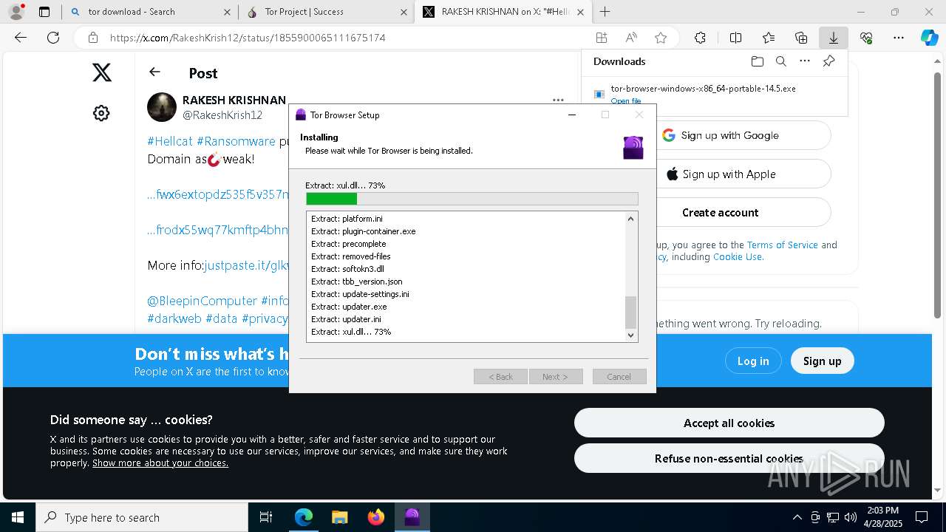Toggle the Downloads toolbar button
Viewport: 946px width, 532px height.
tap(833, 38)
